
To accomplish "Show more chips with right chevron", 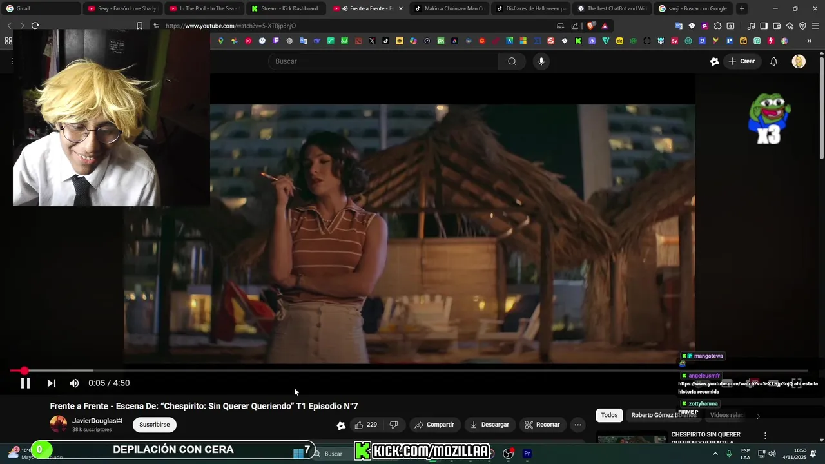I will point(758,416).
